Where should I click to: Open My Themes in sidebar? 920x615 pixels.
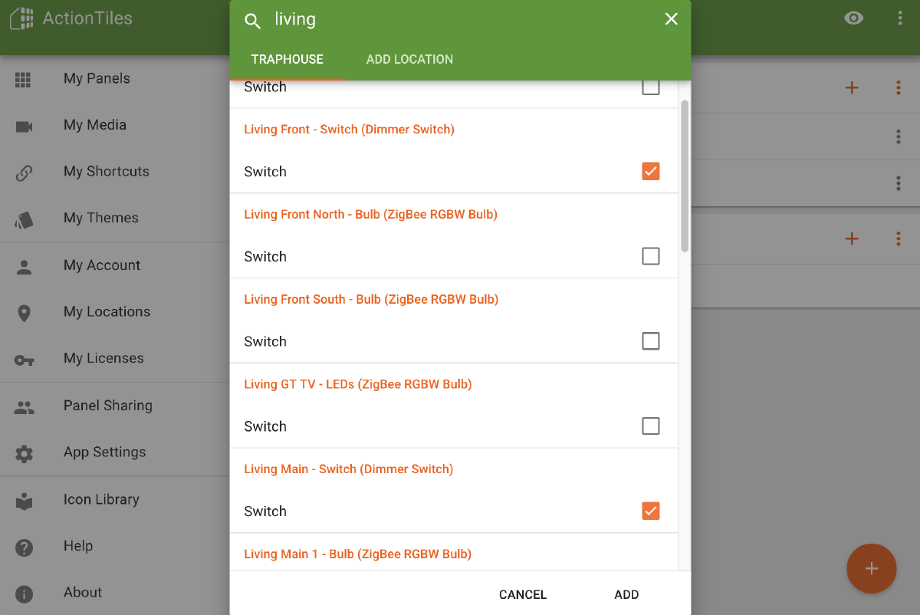coord(115,219)
